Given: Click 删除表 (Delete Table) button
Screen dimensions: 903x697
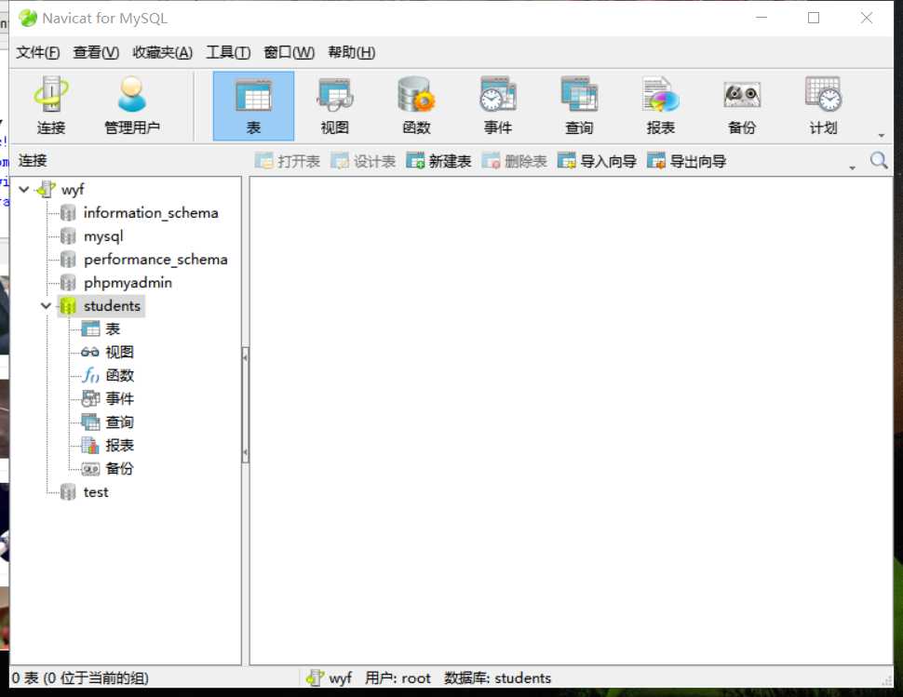Looking at the screenshot, I should (514, 161).
